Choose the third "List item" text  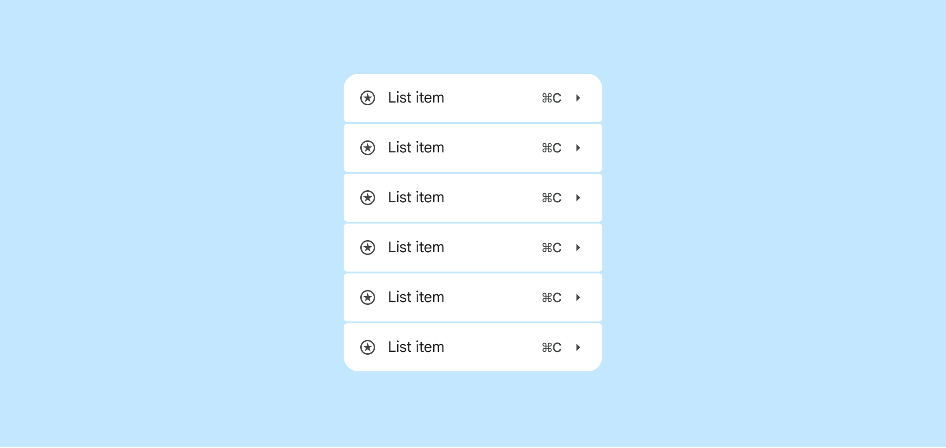[416, 197]
